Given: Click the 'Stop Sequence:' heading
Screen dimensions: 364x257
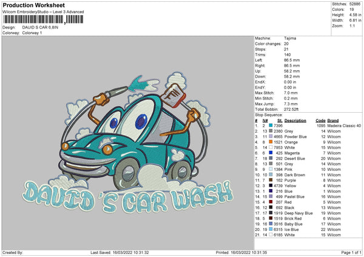Looking at the screenshot, I should pos(269,115).
